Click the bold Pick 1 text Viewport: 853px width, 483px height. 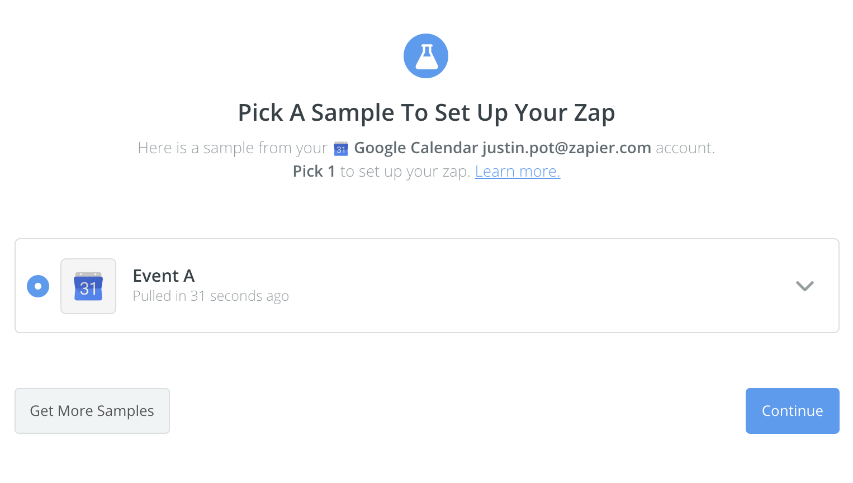pyautogui.click(x=314, y=171)
